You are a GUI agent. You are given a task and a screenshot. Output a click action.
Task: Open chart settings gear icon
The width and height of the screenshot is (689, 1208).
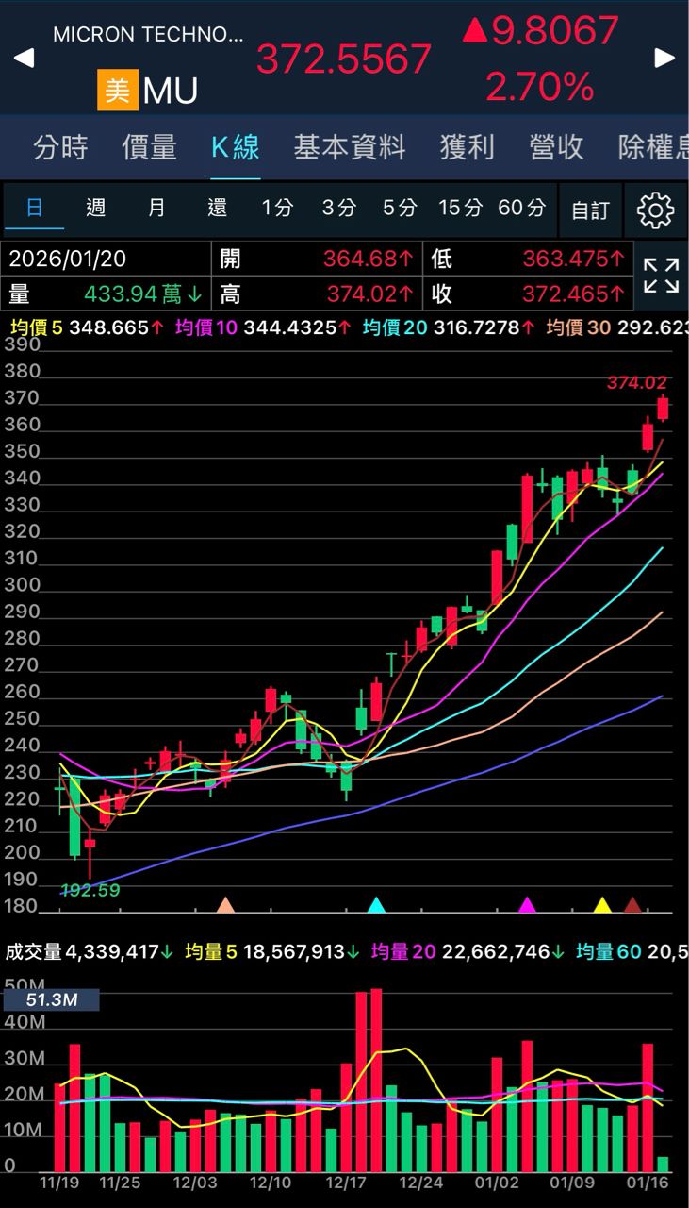[x=656, y=210]
